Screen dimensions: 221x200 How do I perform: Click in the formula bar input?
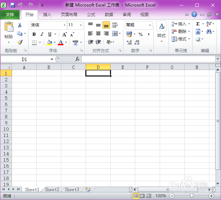[x=148, y=59]
